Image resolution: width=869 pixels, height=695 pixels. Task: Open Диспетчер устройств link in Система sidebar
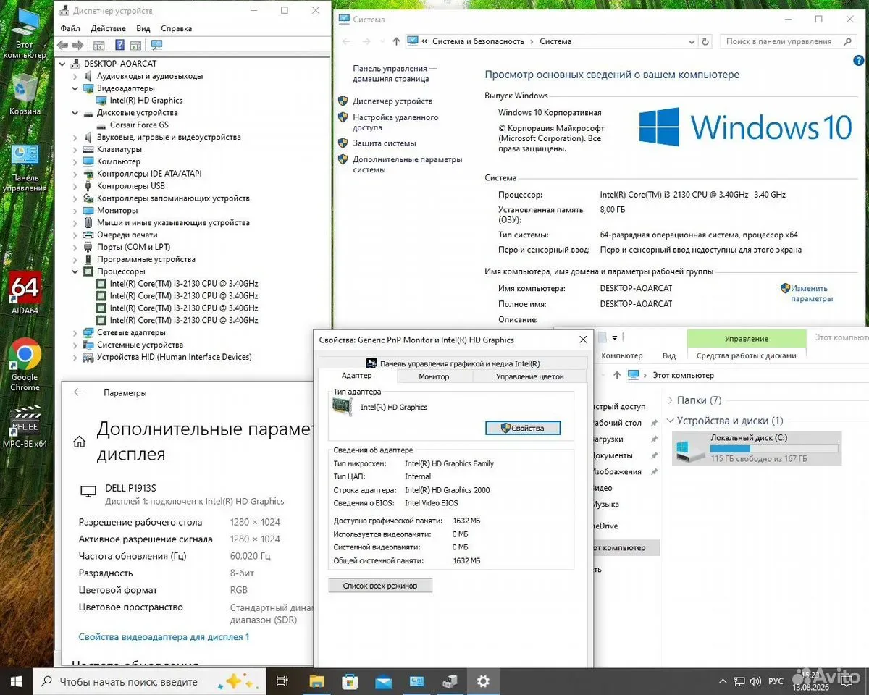coord(392,101)
